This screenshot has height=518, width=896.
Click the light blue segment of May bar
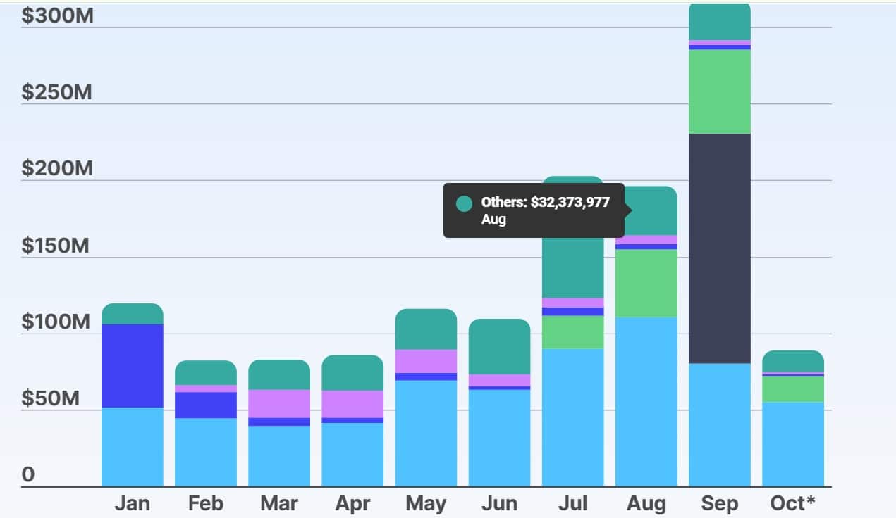(426, 433)
